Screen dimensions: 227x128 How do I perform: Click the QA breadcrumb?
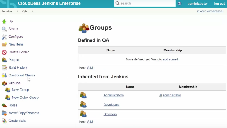point(24,11)
